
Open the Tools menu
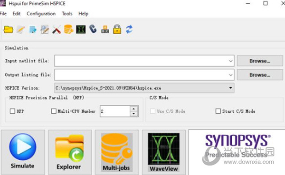coord(67,14)
